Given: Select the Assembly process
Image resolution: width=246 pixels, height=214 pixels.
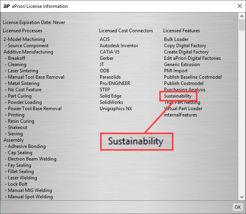Looking at the screenshot, I should click(14, 140).
